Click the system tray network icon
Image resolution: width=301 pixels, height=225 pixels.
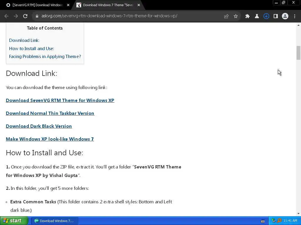pyautogui.click(x=274, y=221)
